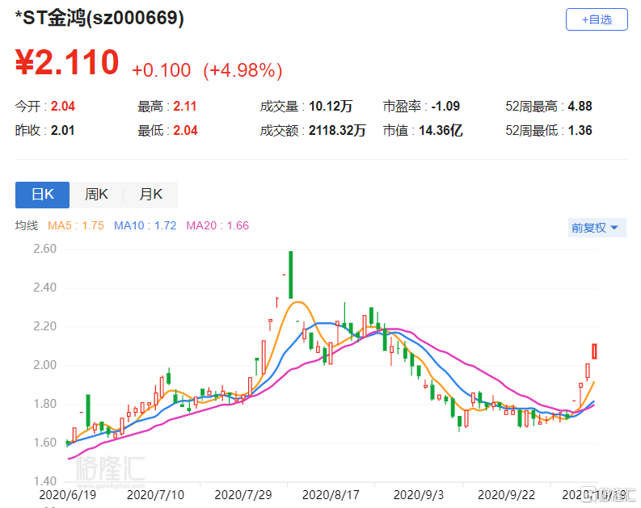
Task: Click the *ST金鸿(sz000669) stock title
Action: pyautogui.click(x=99, y=18)
